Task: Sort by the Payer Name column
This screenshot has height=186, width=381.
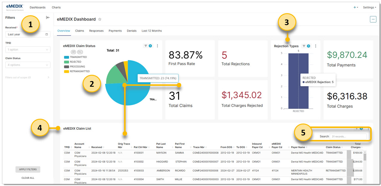Action: [299, 147]
